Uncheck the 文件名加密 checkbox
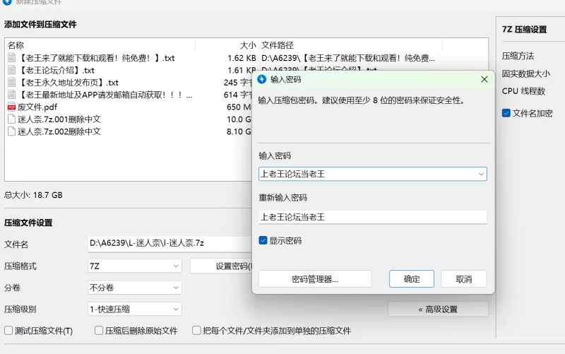The height and width of the screenshot is (354, 565). click(x=506, y=113)
